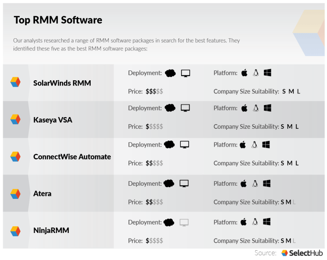
Task: Click the Windows platform icon for NinjaRMM
Action: (x=267, y=222)
